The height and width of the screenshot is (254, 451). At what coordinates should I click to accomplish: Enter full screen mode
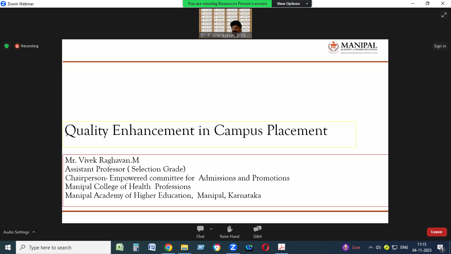pyautogui.click(x=444, y=15)
